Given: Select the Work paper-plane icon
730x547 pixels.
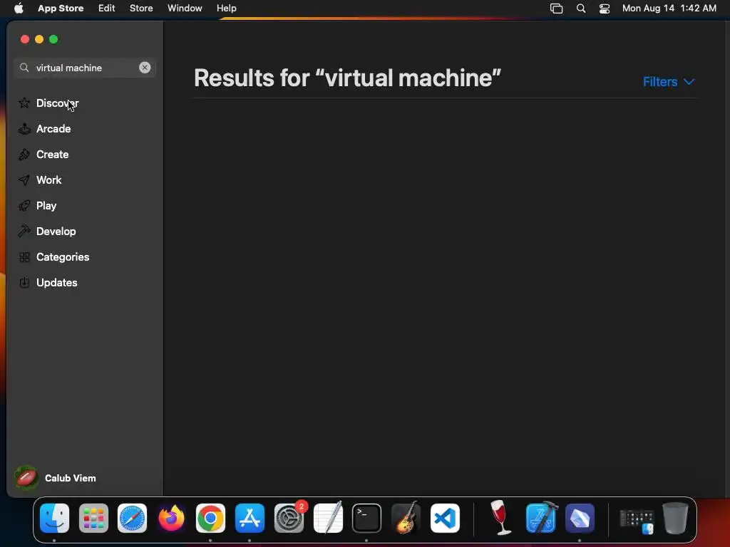Looking at the screenshot, I should click(x=24, y=180).
